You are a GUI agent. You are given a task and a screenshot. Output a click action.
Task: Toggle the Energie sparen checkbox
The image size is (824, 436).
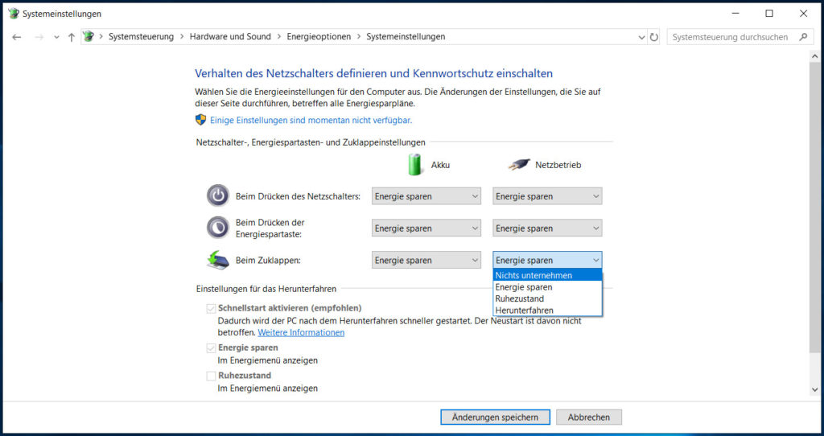tap(211, 348)
